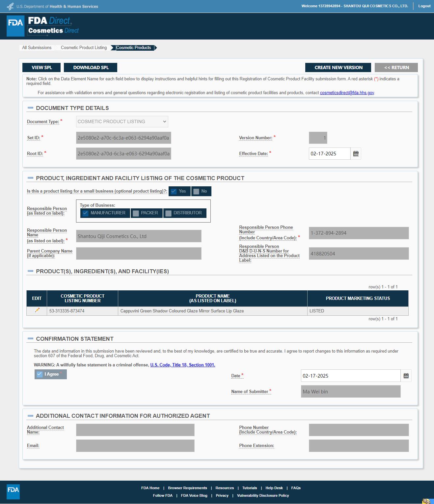
Task: Click the pencil edit icon in product row
Action: point(37,310)
